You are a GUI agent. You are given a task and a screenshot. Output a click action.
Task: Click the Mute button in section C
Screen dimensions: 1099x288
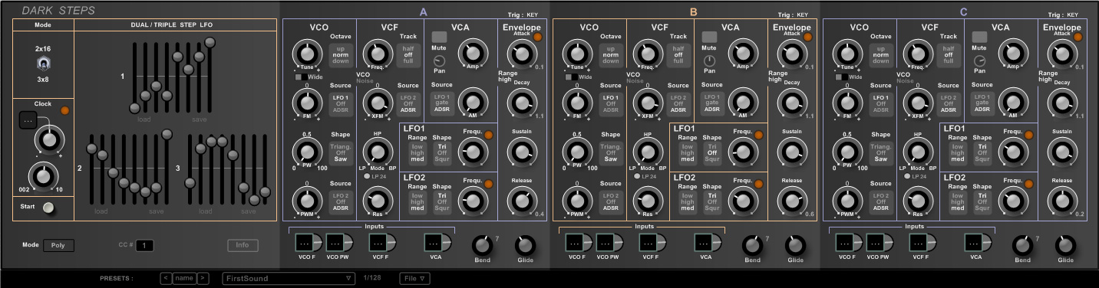(980, 37)
